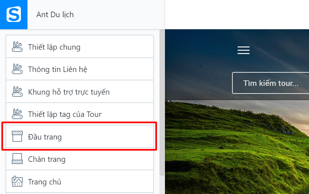Image resolution: width=309 pixels, height=194 pixels.
Task: Open the Chân trang section
Action: click(47, 159)
